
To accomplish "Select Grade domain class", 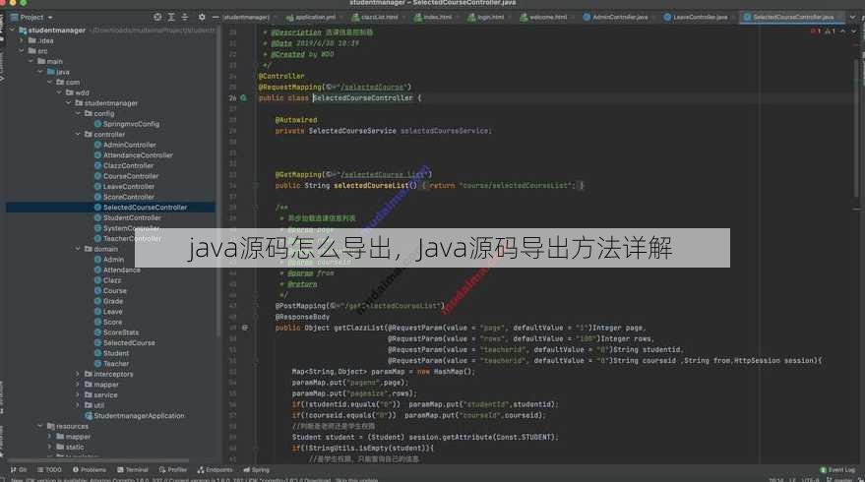I will point(108,302).
